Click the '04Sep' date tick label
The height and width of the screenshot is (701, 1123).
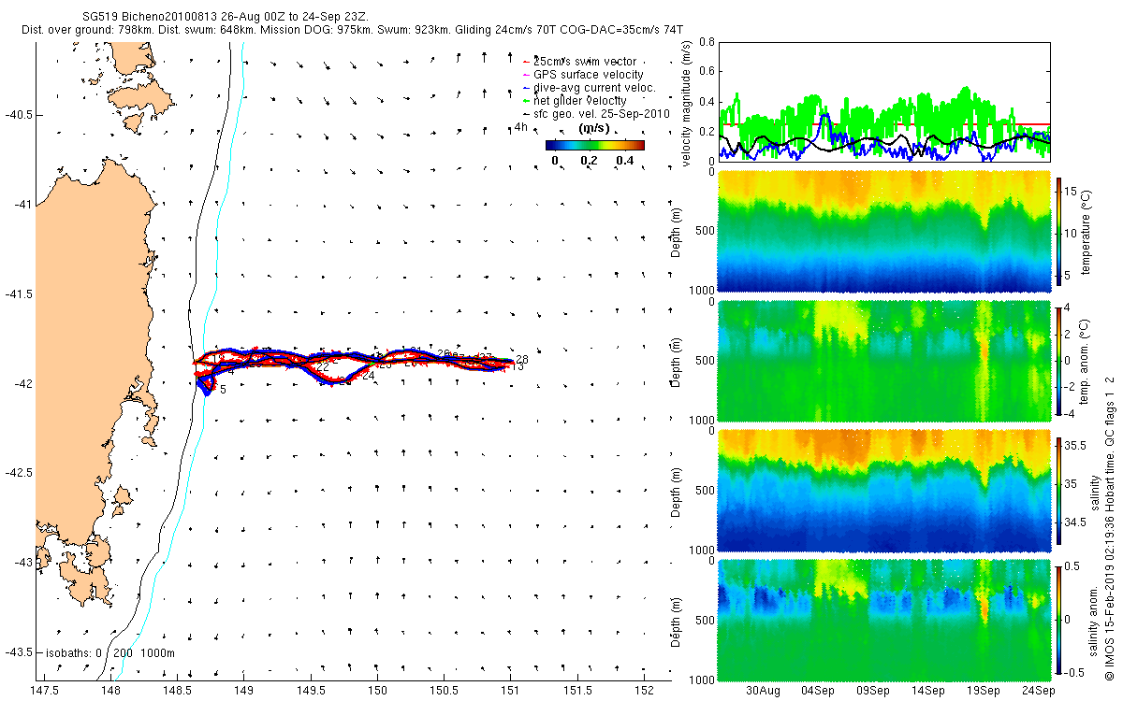(819, 690)
